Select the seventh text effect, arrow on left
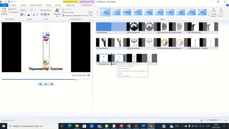 click(170, 12)
